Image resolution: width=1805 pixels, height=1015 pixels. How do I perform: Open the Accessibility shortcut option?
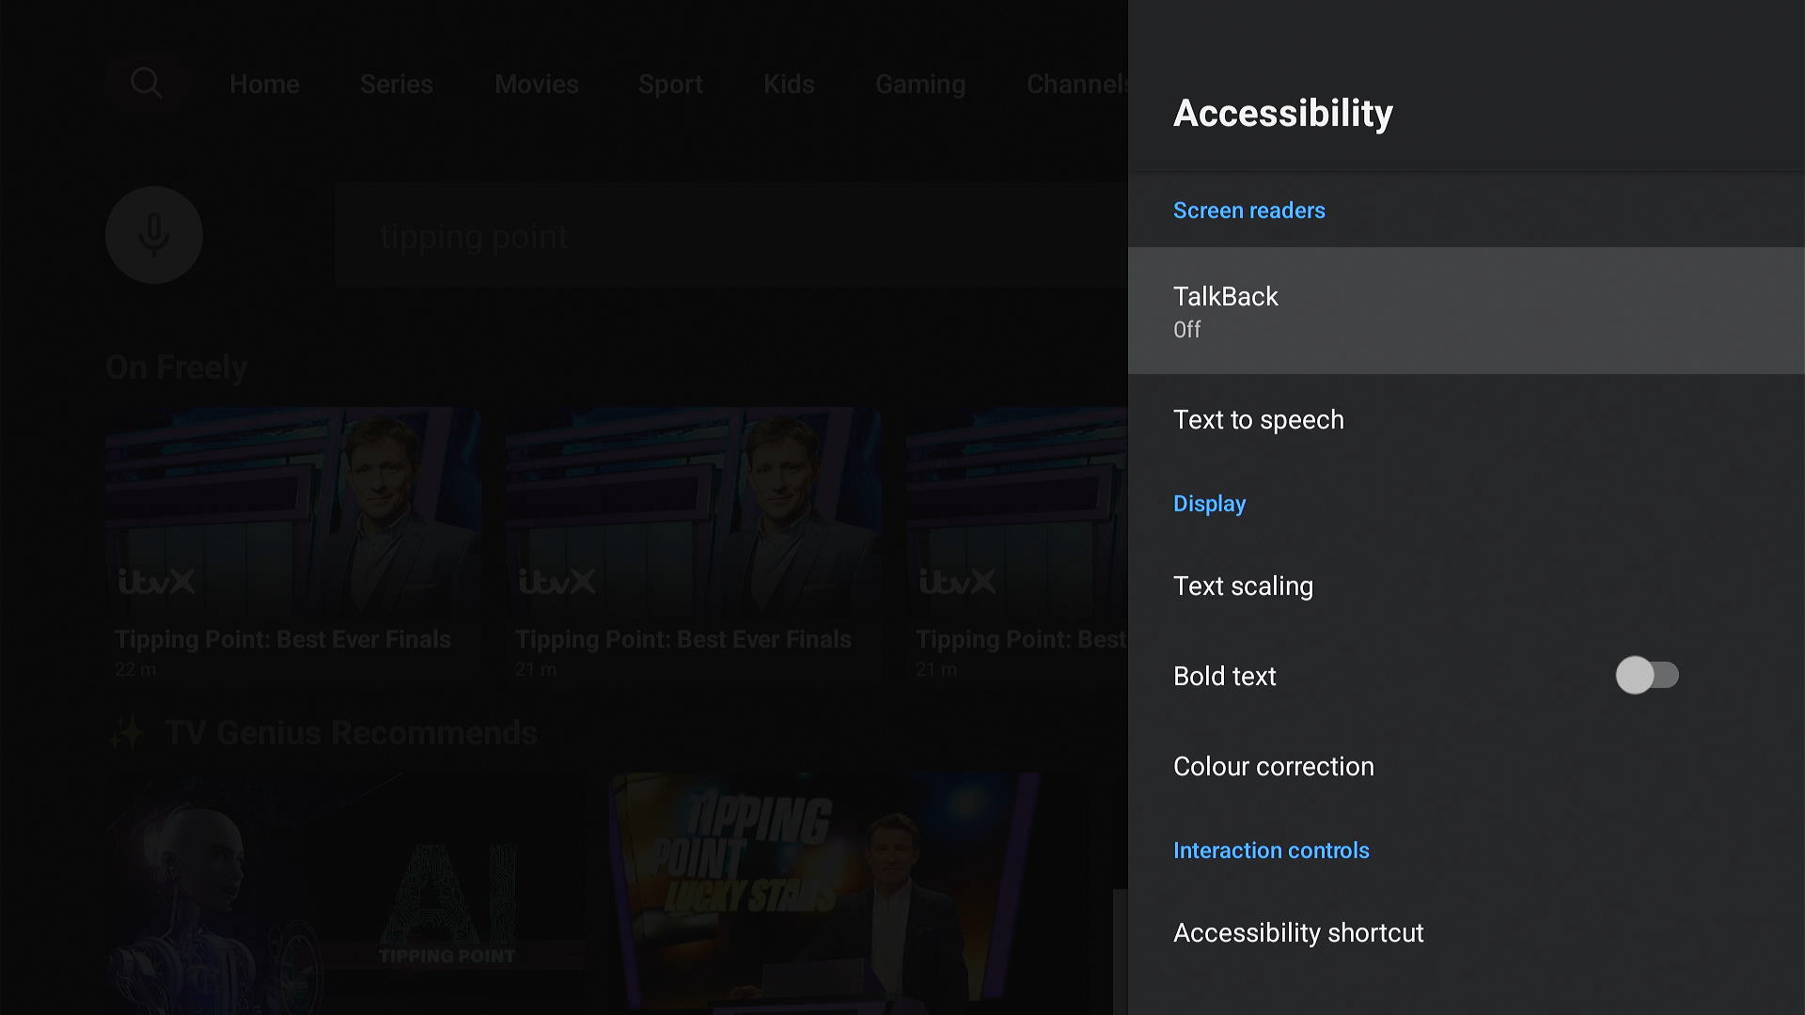1467,933
